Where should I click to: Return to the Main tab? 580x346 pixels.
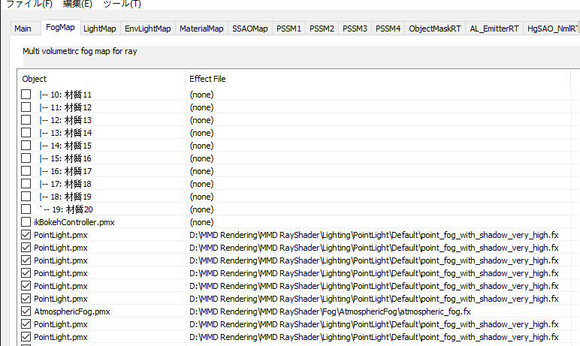click(23, 29)
